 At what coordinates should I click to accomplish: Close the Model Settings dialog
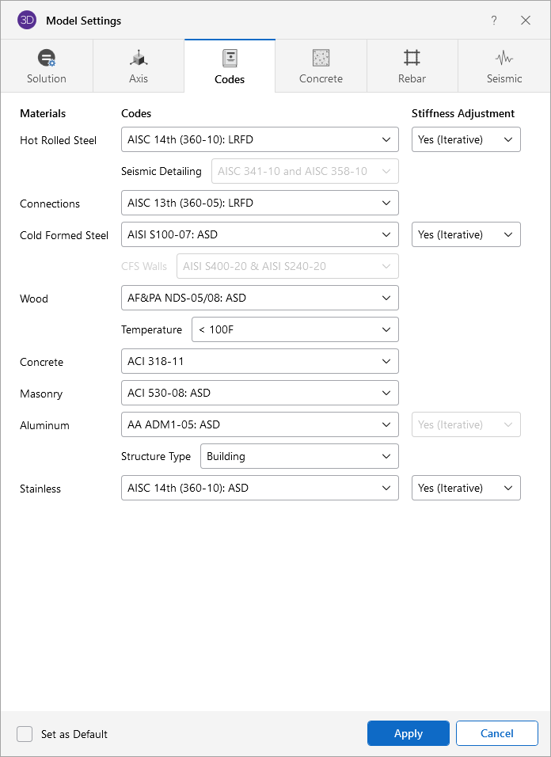tap(526, 21)
